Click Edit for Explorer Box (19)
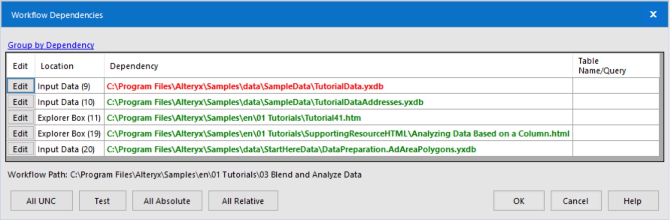The width and height of the screenshot is (670, 220). point(21,133)
